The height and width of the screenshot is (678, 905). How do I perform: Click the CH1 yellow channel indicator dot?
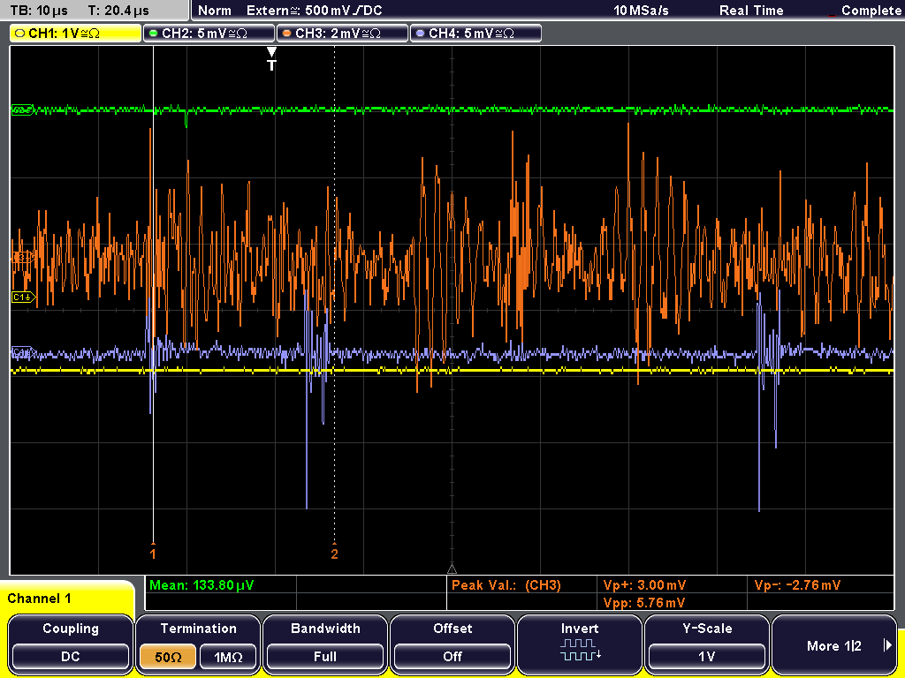coord(20,34)
